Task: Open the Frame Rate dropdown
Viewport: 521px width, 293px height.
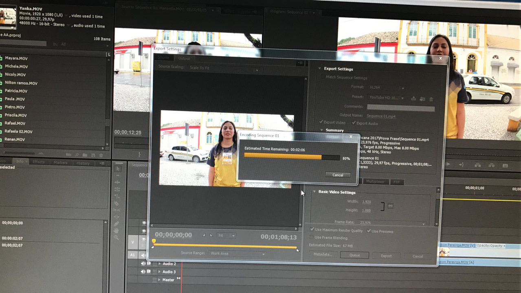Action: click(391, 223)
